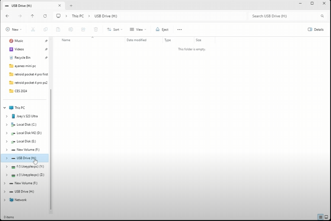Click the Eject drive button
The height and width of the screenshot is (221, 331).
tap(162, 30)
